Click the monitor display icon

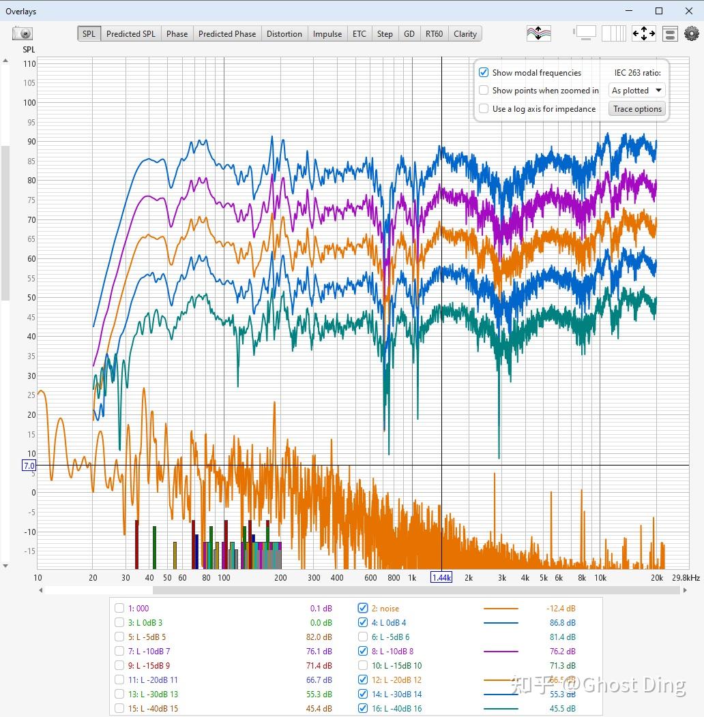click(x=585, y=33)
